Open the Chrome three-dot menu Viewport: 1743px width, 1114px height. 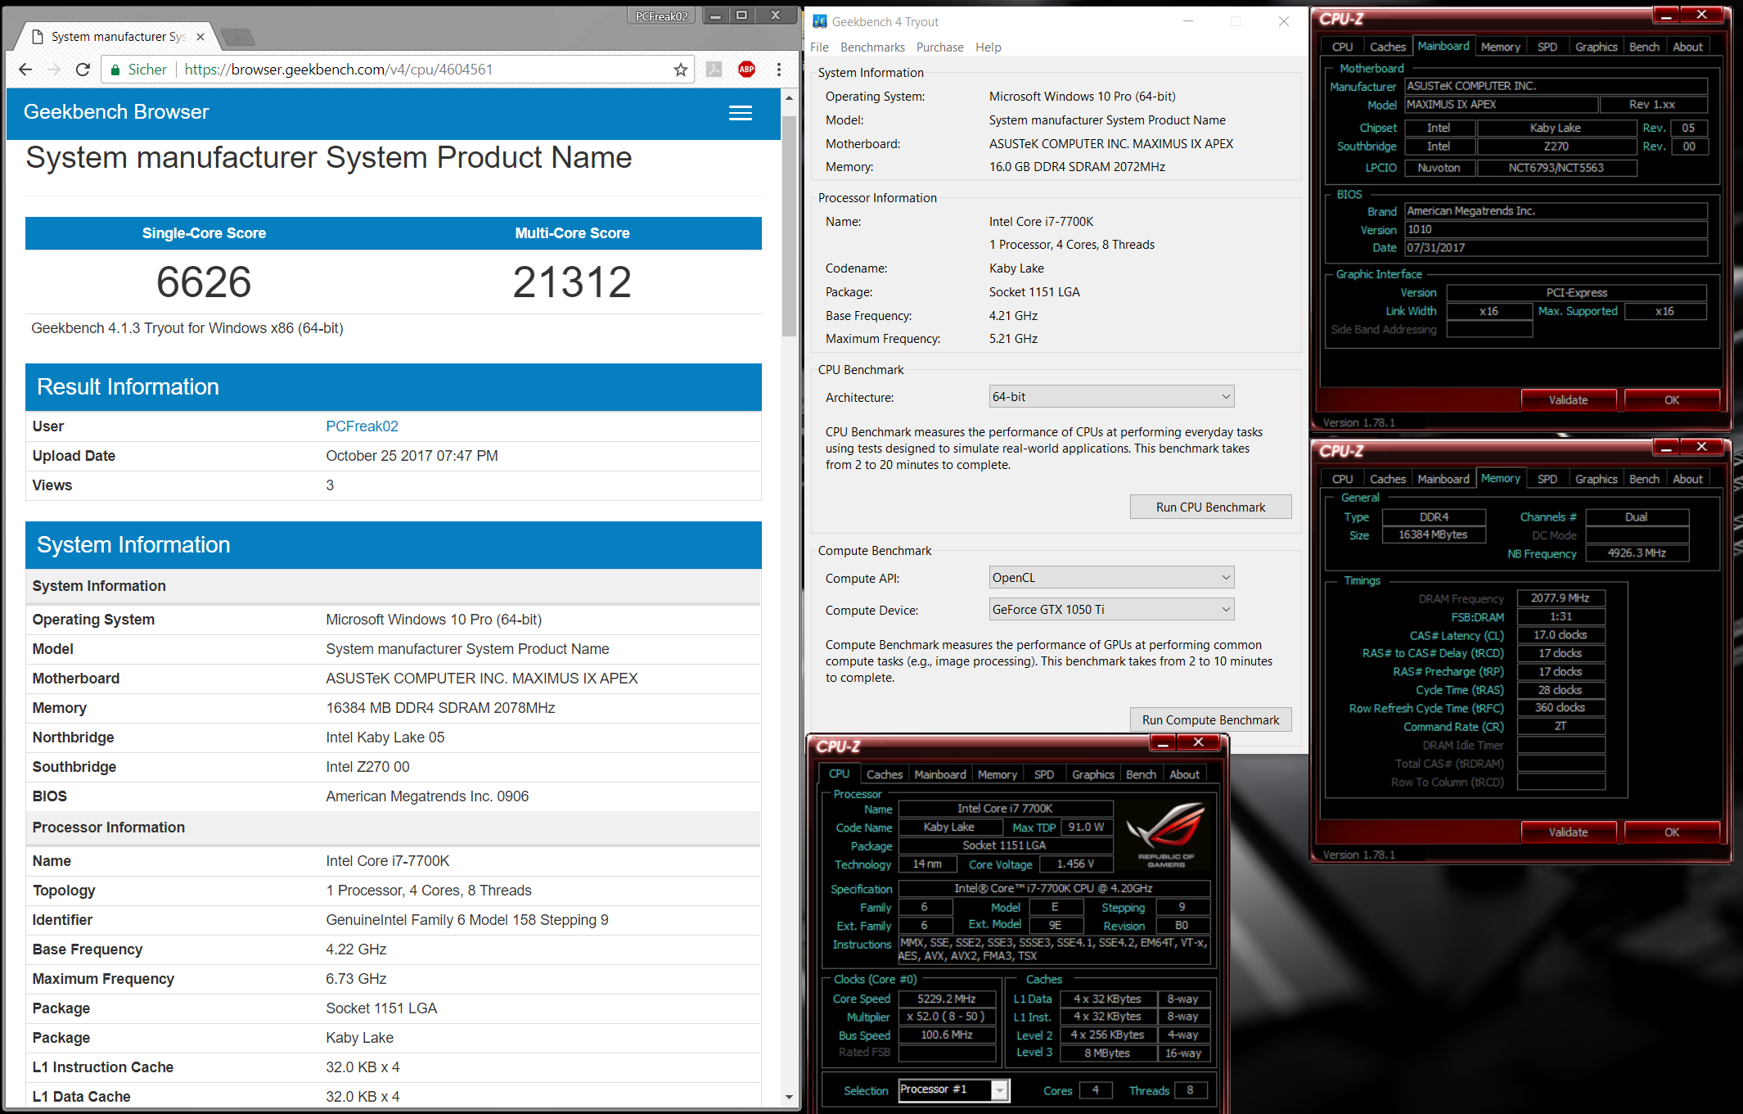click(x=779, y=70)
